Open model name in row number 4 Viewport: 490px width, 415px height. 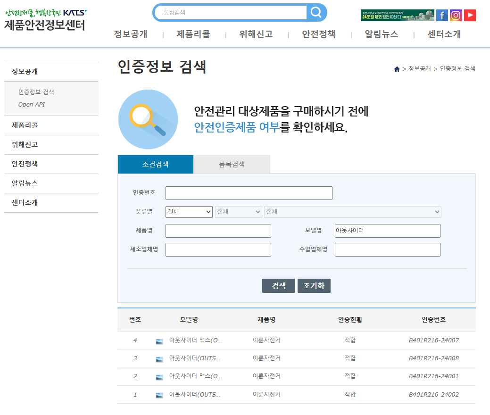pos(195,340)
